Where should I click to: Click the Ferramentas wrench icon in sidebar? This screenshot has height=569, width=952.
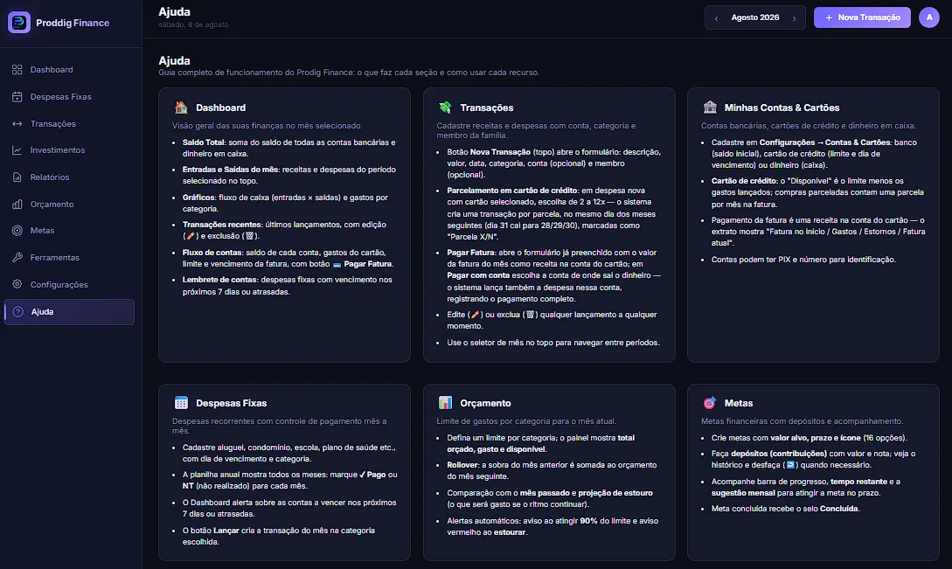(x=17, y=258)
